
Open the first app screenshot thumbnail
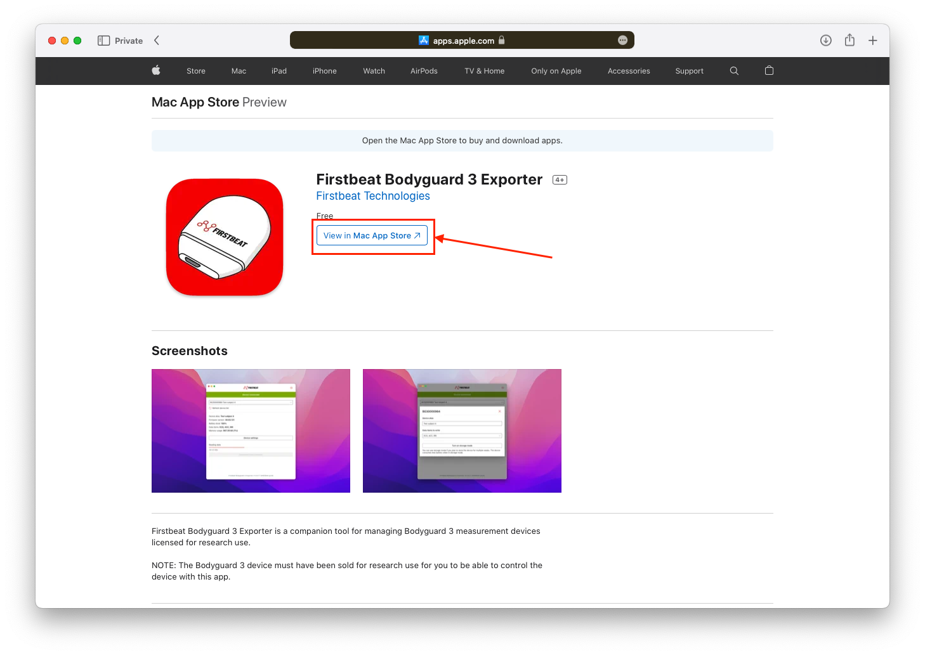click(251, 431)
